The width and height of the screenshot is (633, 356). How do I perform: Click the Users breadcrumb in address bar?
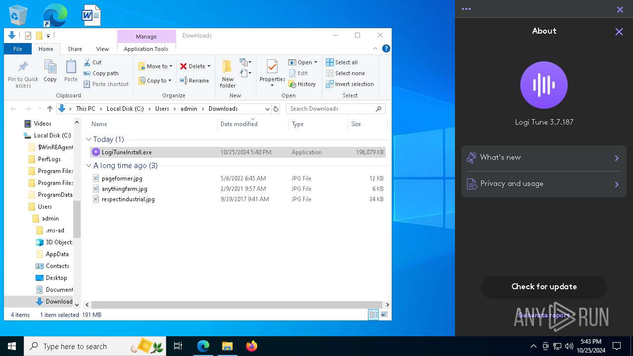pyautogui.click(x=162, y=109)
